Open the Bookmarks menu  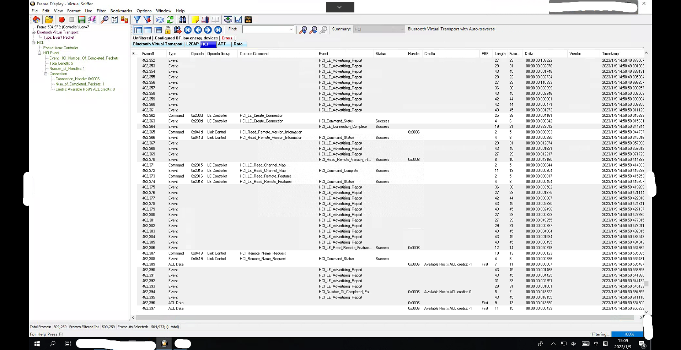121,11
